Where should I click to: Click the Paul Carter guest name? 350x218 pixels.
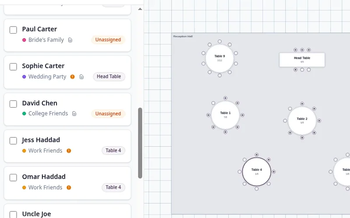click(39, 29)
